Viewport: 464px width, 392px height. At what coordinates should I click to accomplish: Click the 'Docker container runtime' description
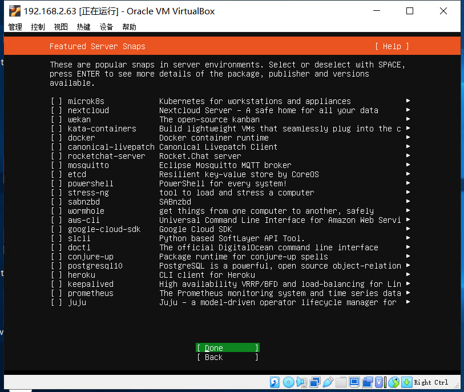coord(214,138)
